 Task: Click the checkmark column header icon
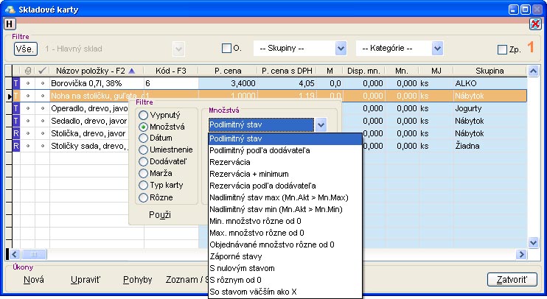(42, 71)
